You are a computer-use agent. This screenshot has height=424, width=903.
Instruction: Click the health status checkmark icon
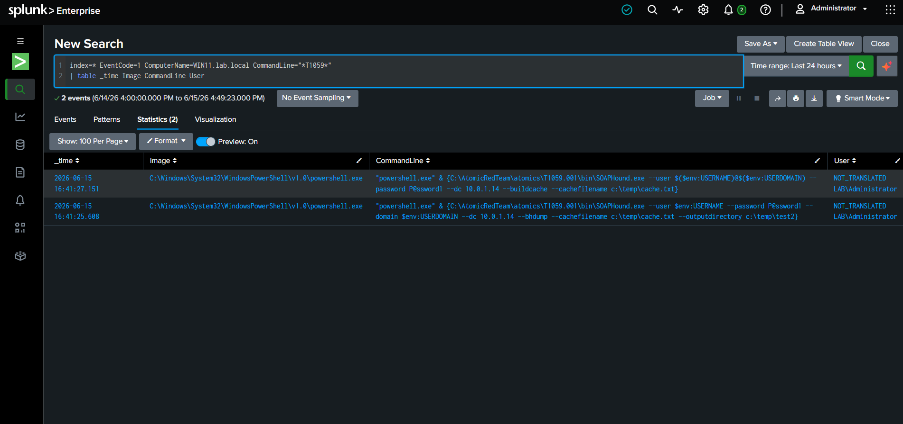click(x=627, y=10)
